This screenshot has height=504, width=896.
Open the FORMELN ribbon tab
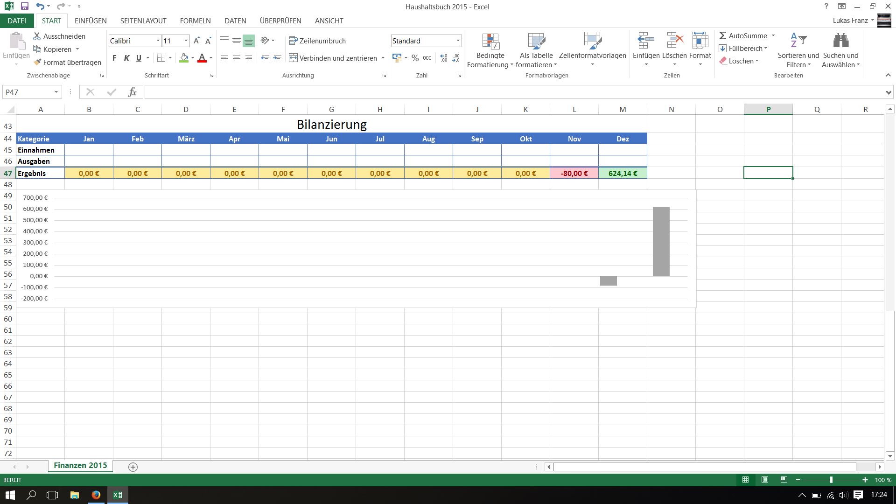[x=195, y=21]
